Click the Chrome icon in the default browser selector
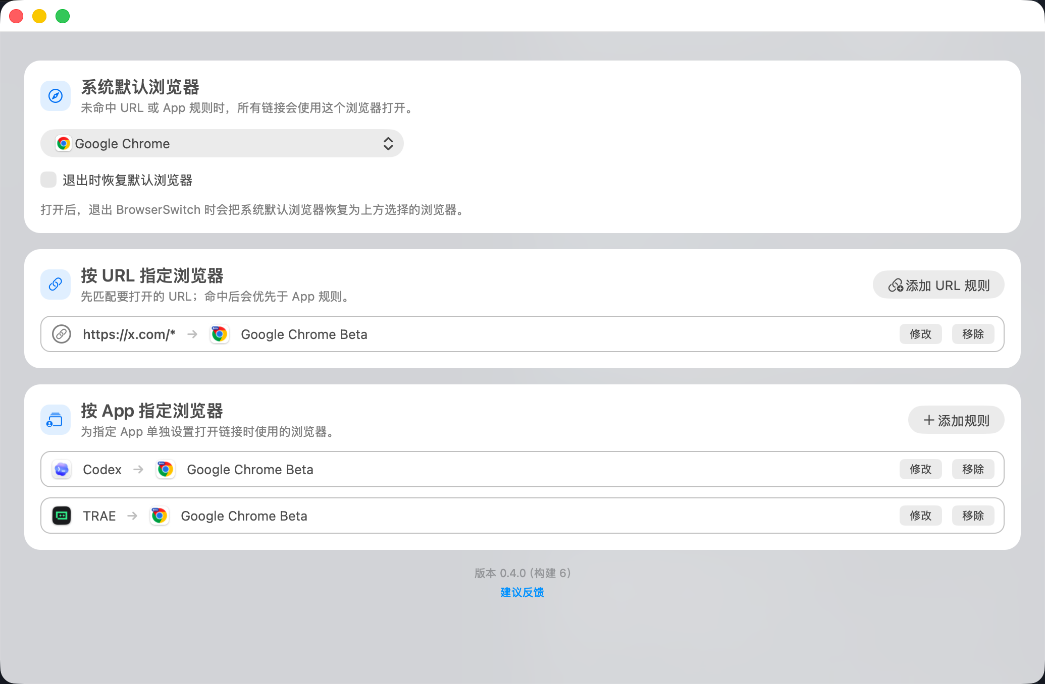The width and height of the screenshot is (1045, 684). pyautogui.click(x=63, y=144)
